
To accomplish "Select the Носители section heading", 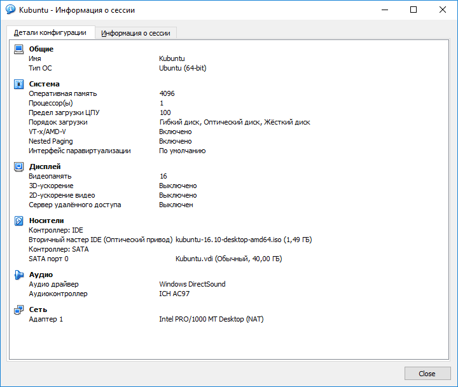I will pos(46,221).
